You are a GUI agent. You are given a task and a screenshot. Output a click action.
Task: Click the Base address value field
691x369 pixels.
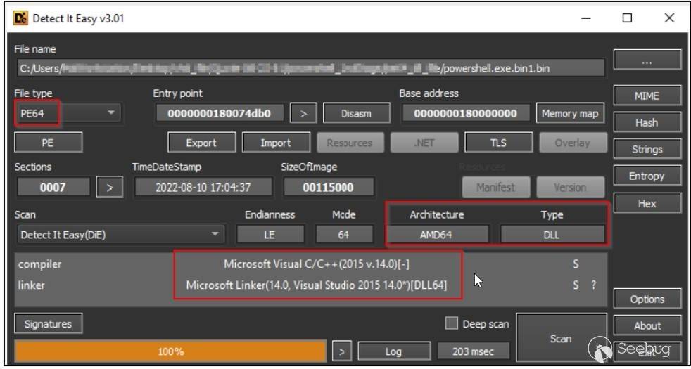[x=465, y=114]
